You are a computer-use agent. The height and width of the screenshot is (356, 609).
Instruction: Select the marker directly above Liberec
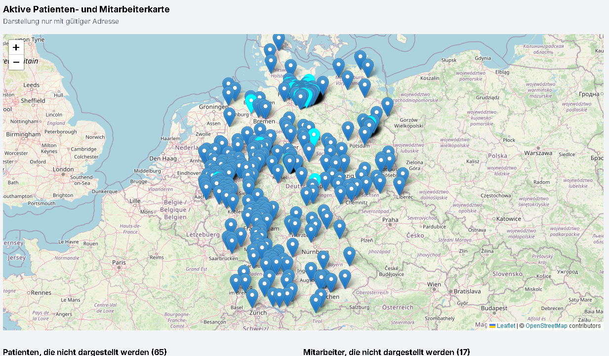click(399, 185)
